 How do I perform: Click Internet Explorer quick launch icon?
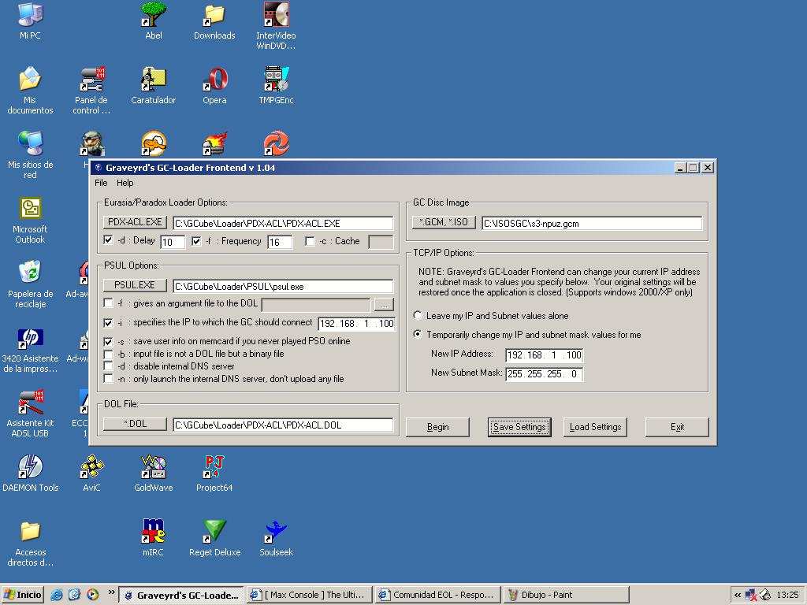tap(57, 595)
